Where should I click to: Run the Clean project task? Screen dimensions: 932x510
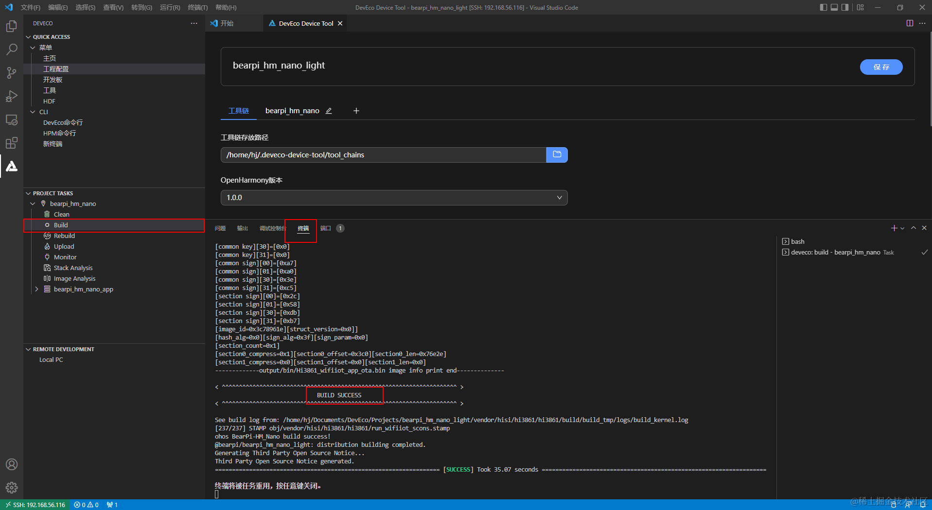click(114, 215)
